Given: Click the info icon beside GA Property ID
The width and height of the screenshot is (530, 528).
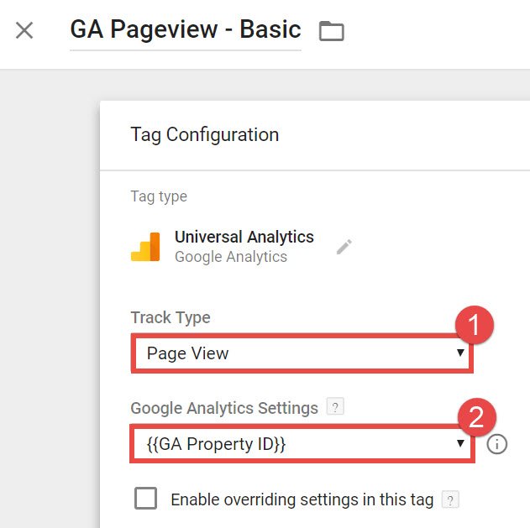Looking at the screenshot, I should (x=497, y=444).
